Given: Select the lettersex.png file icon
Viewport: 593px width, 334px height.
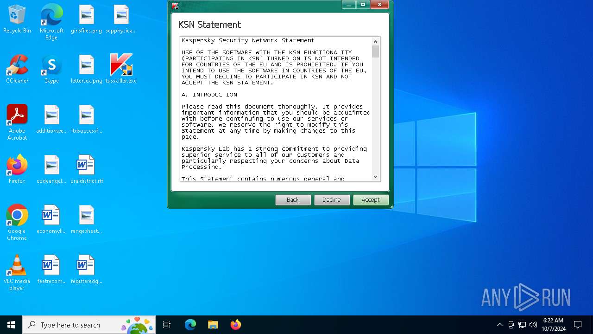Looking at the screenshot, I should (86, 69).
